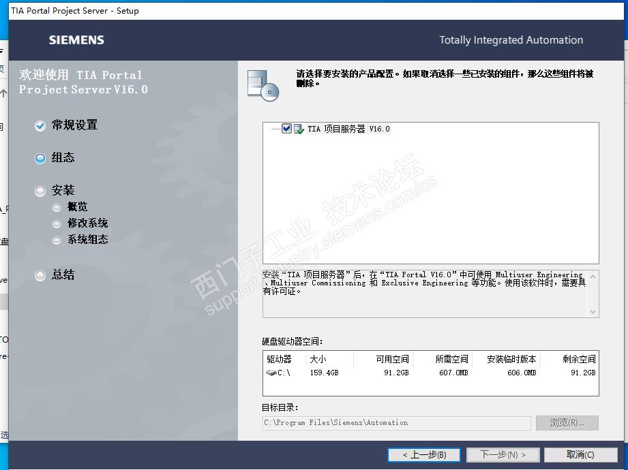Click the 驱动器 column header
Viewport: 628px width, 470px height.
(x=284, y=359)
